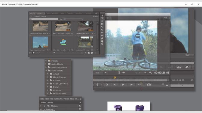Image resolution: width=202 pixels, height=113 pixels.
Task: Select the Hand tool
Action: pyautogui.click(x=102, y=41)
